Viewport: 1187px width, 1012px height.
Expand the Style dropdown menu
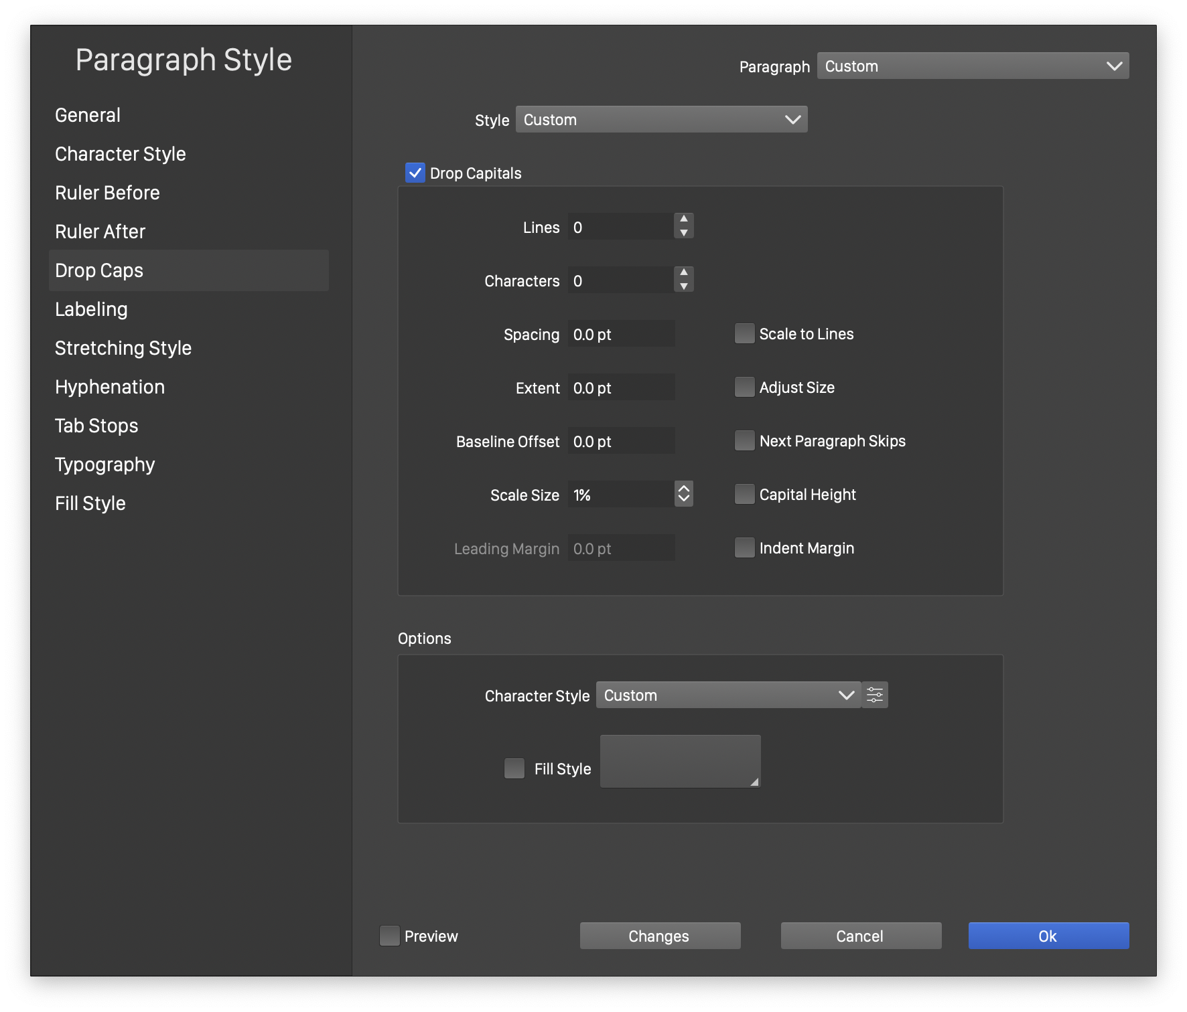point(661,119)
